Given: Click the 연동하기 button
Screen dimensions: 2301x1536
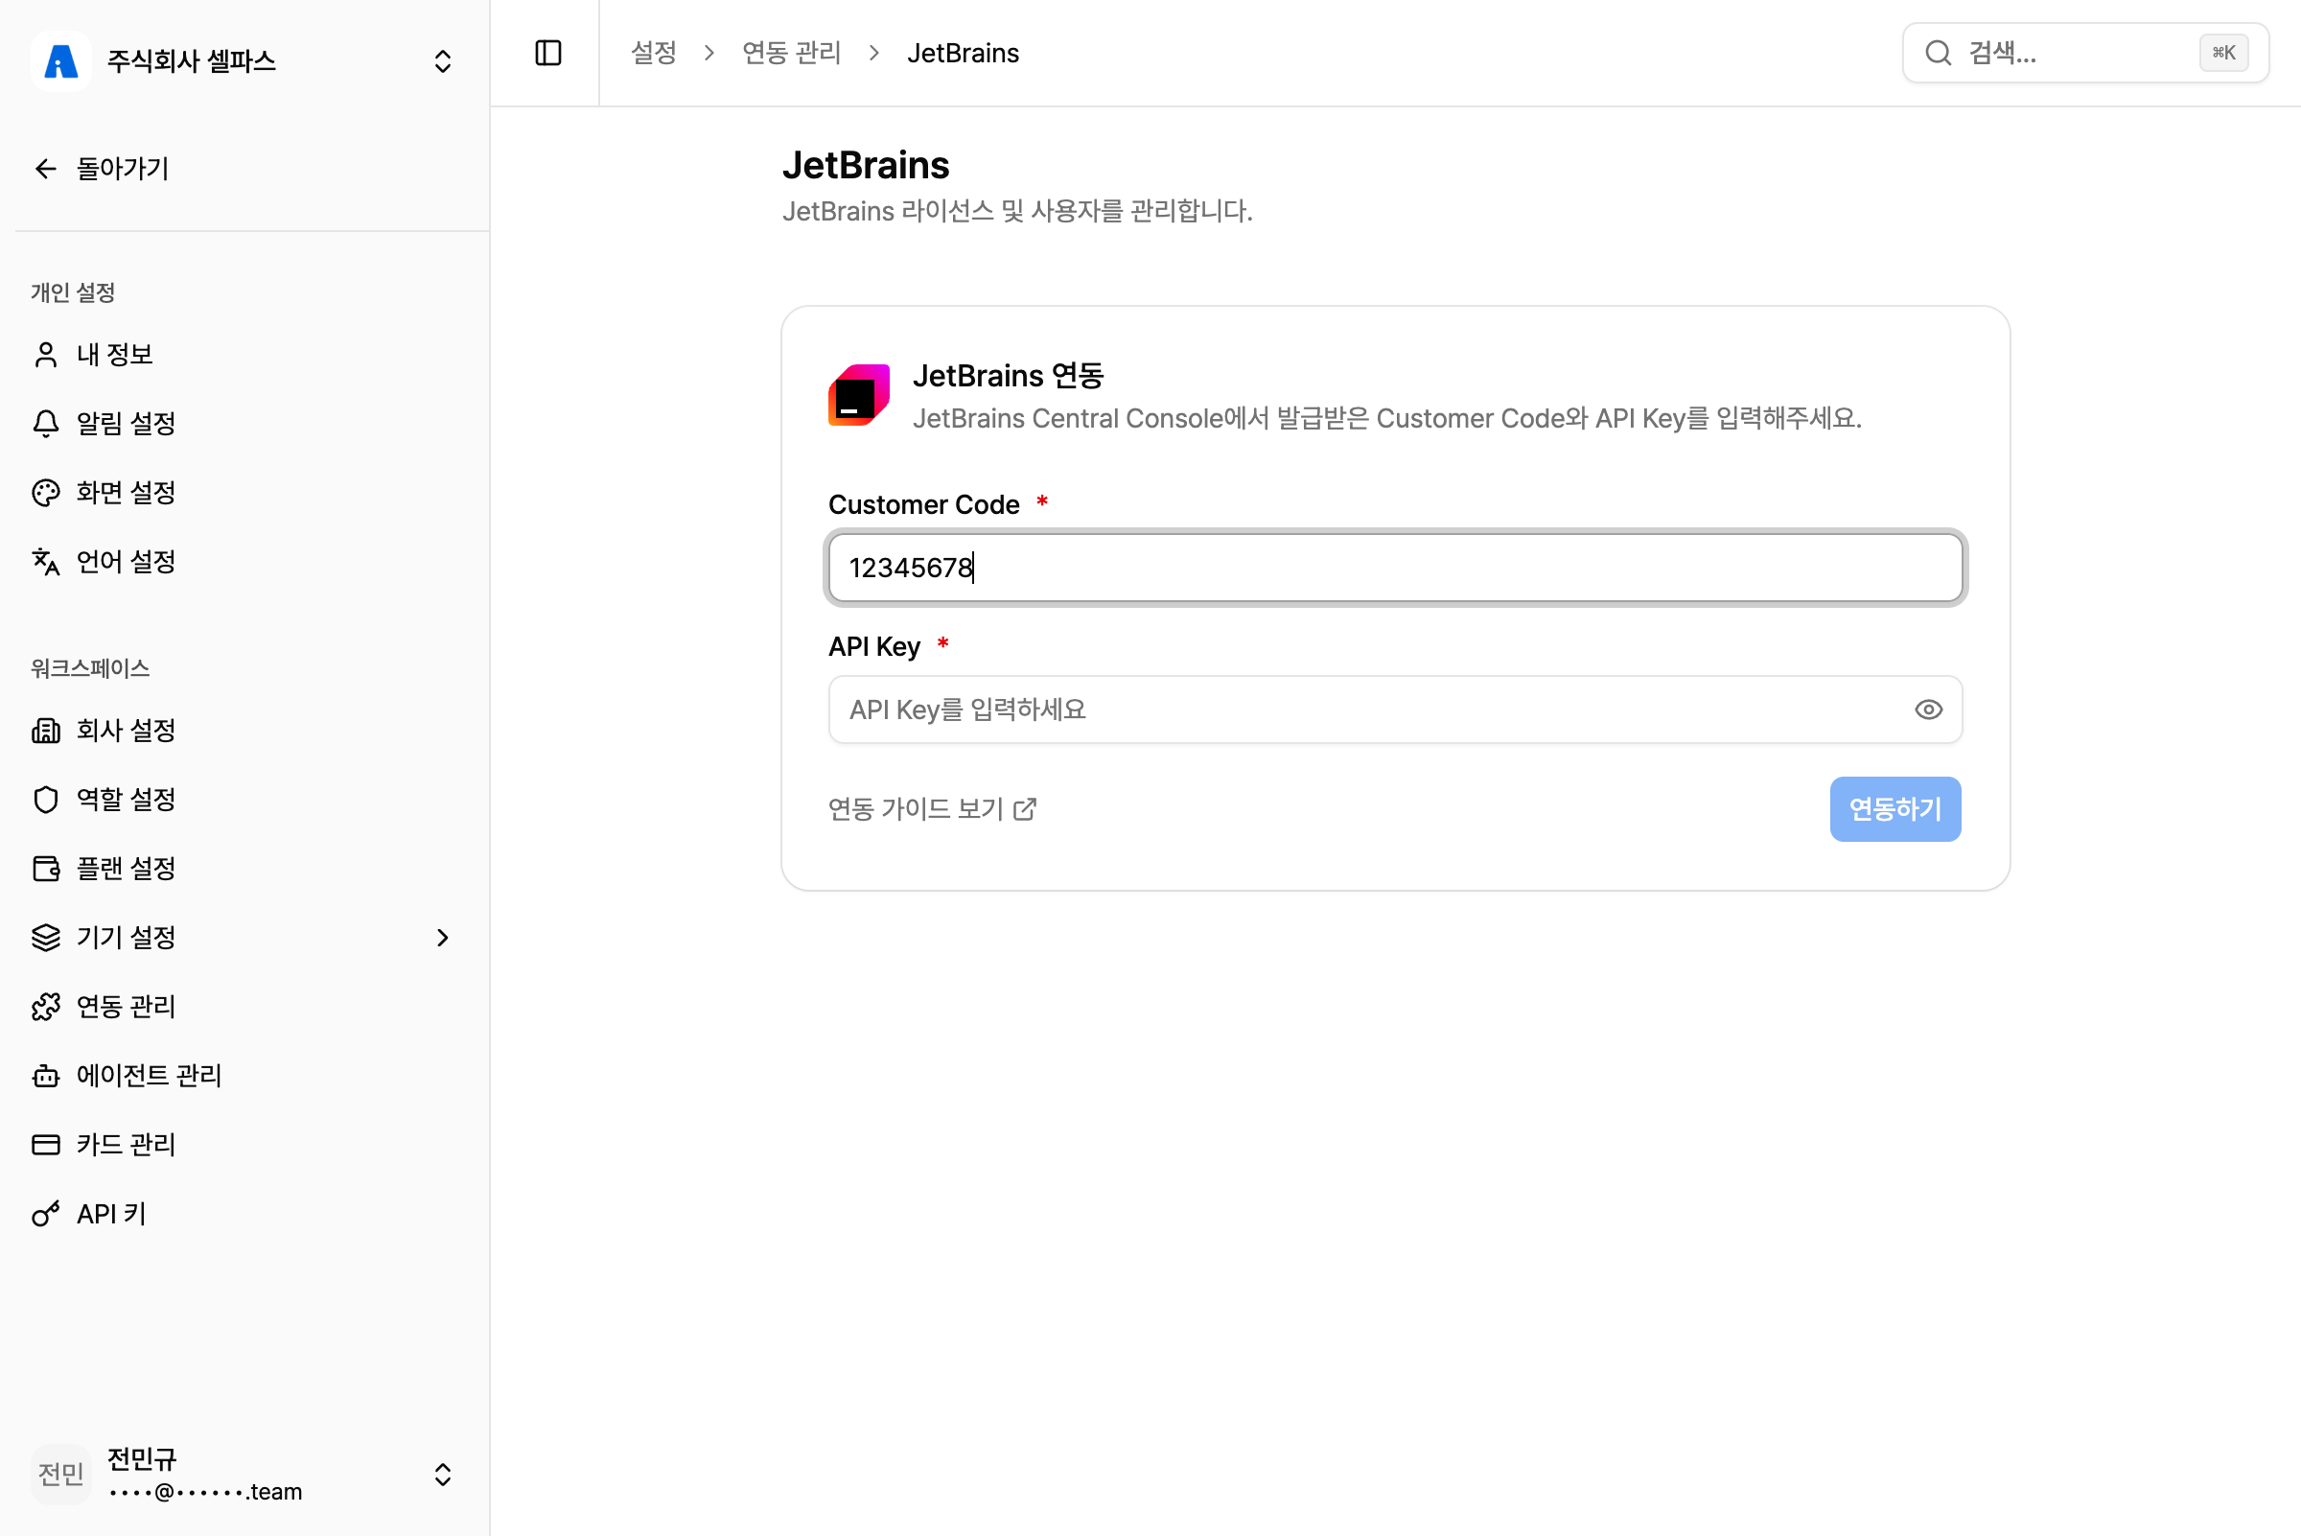Looking at the screenshot, I should click(1894, 809).
